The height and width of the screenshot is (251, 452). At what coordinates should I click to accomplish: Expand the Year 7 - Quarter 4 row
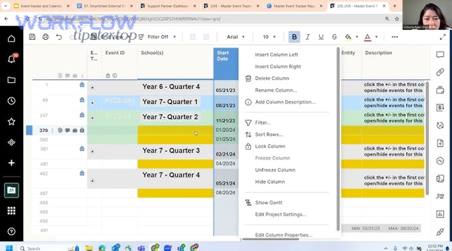click(92, 181)
